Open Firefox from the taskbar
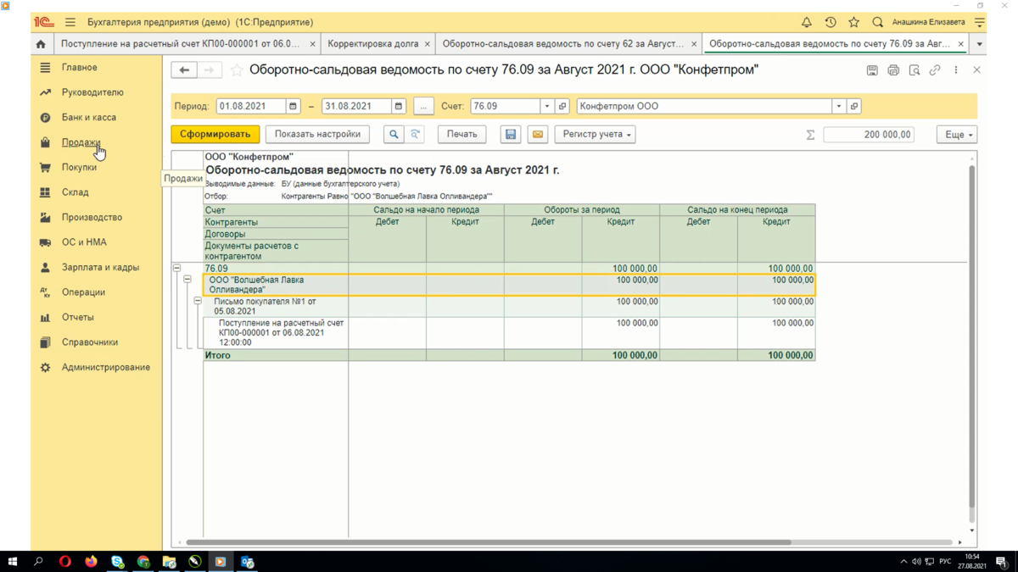 coord(91,561)
